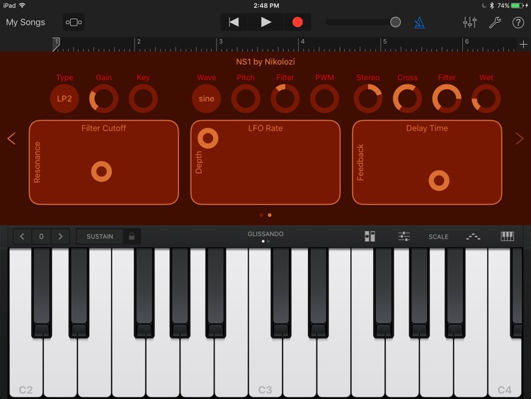Adjust the Cross knob

(x=407, y=99)
